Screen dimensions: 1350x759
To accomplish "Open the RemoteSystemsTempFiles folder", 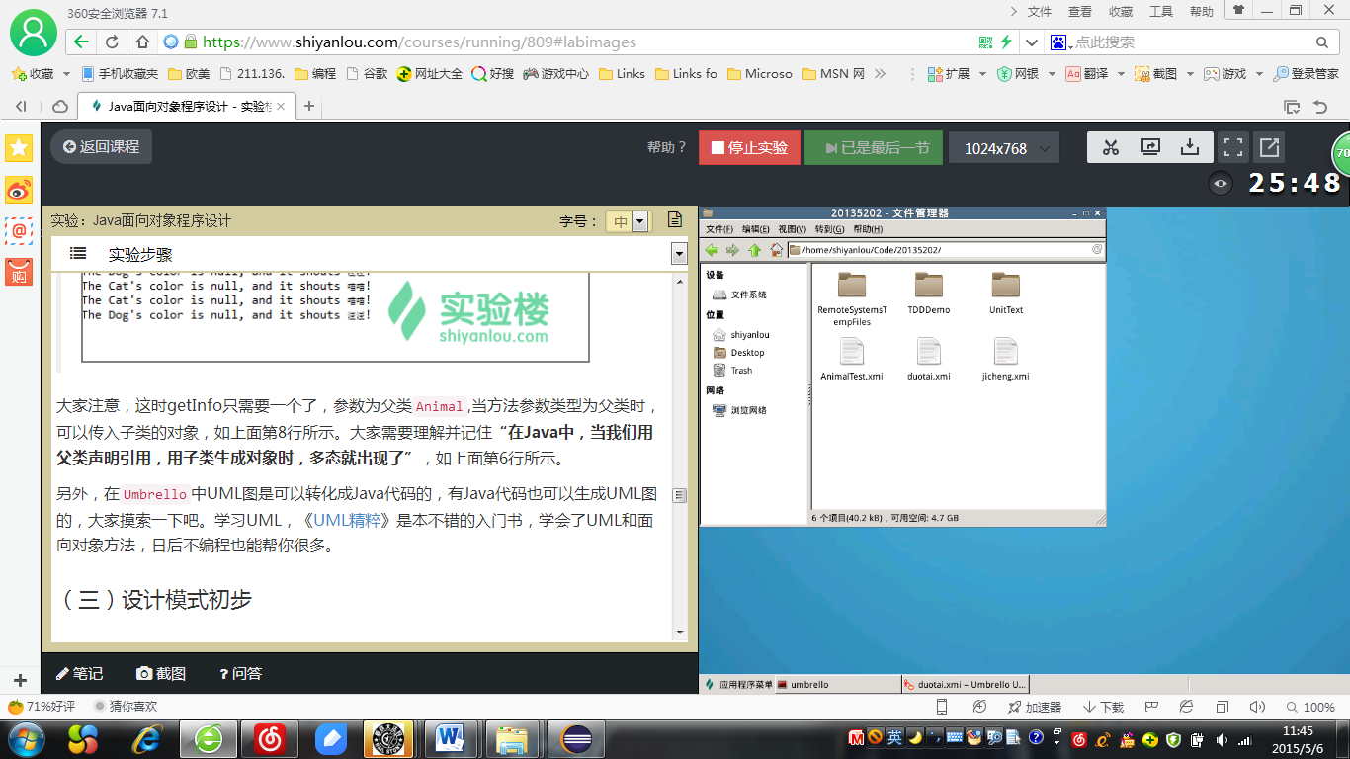I will [x=851, y=297].
